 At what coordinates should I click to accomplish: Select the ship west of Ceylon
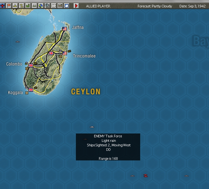pos(18,42)
